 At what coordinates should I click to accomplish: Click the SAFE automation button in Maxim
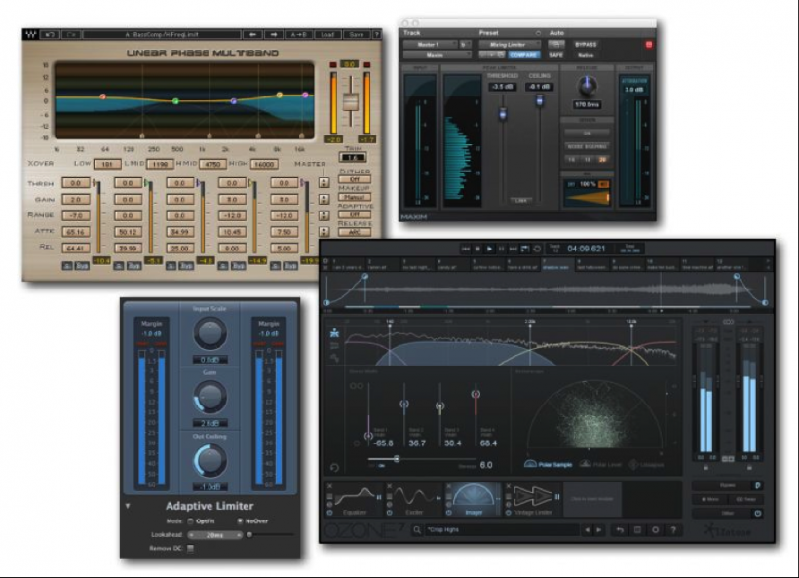(x=556, y=55)
